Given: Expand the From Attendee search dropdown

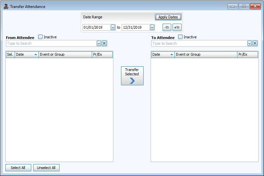Looking at the screenshot, I should (99, 43).
